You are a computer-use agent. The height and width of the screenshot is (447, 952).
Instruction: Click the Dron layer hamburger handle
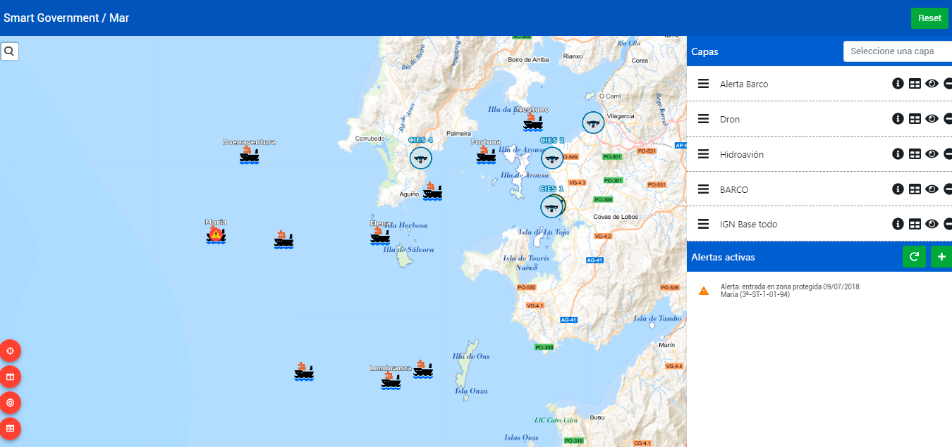click(x=703, y=119)
